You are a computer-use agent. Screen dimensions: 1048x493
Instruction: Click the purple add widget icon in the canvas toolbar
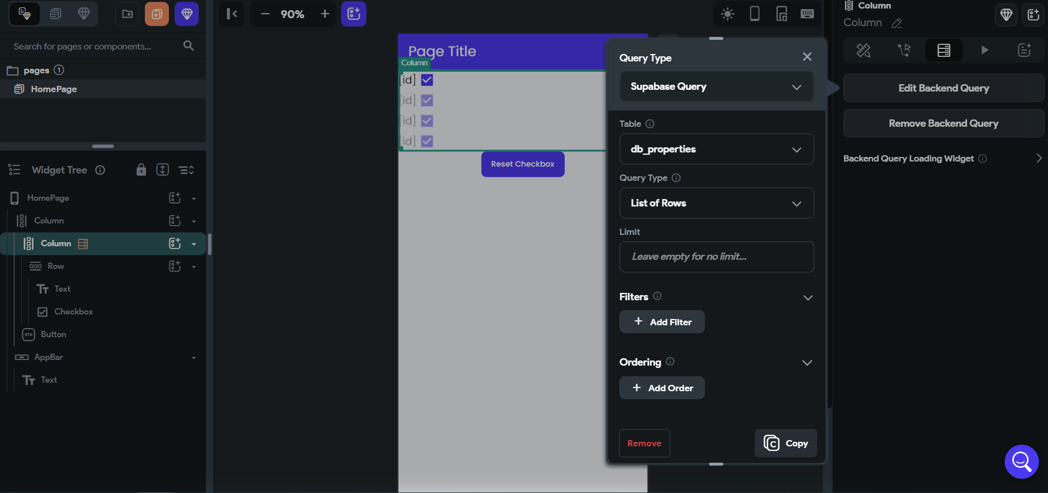[x=354, y=14]
